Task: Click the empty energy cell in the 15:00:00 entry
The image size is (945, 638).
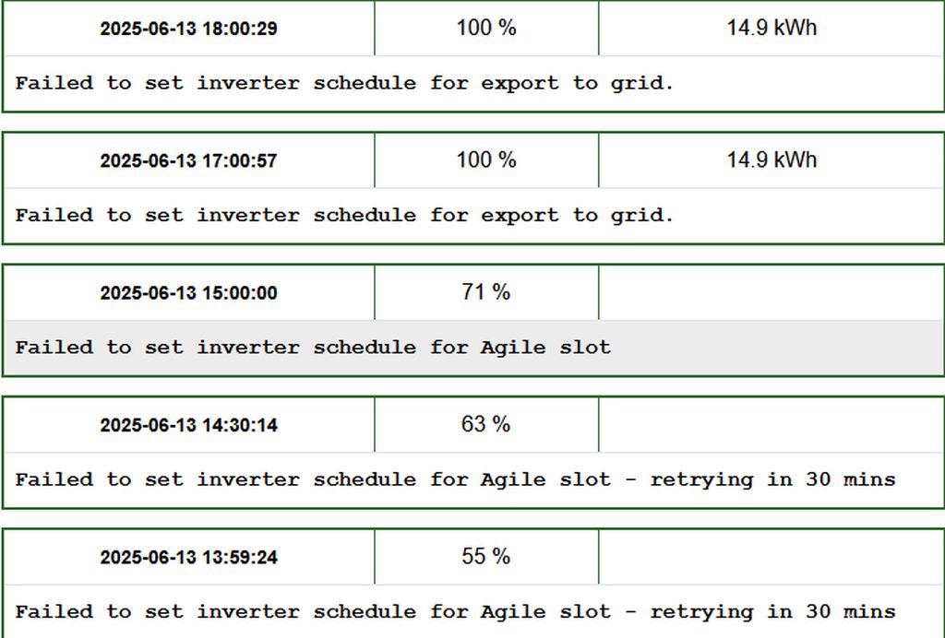Action: point(772,292)
